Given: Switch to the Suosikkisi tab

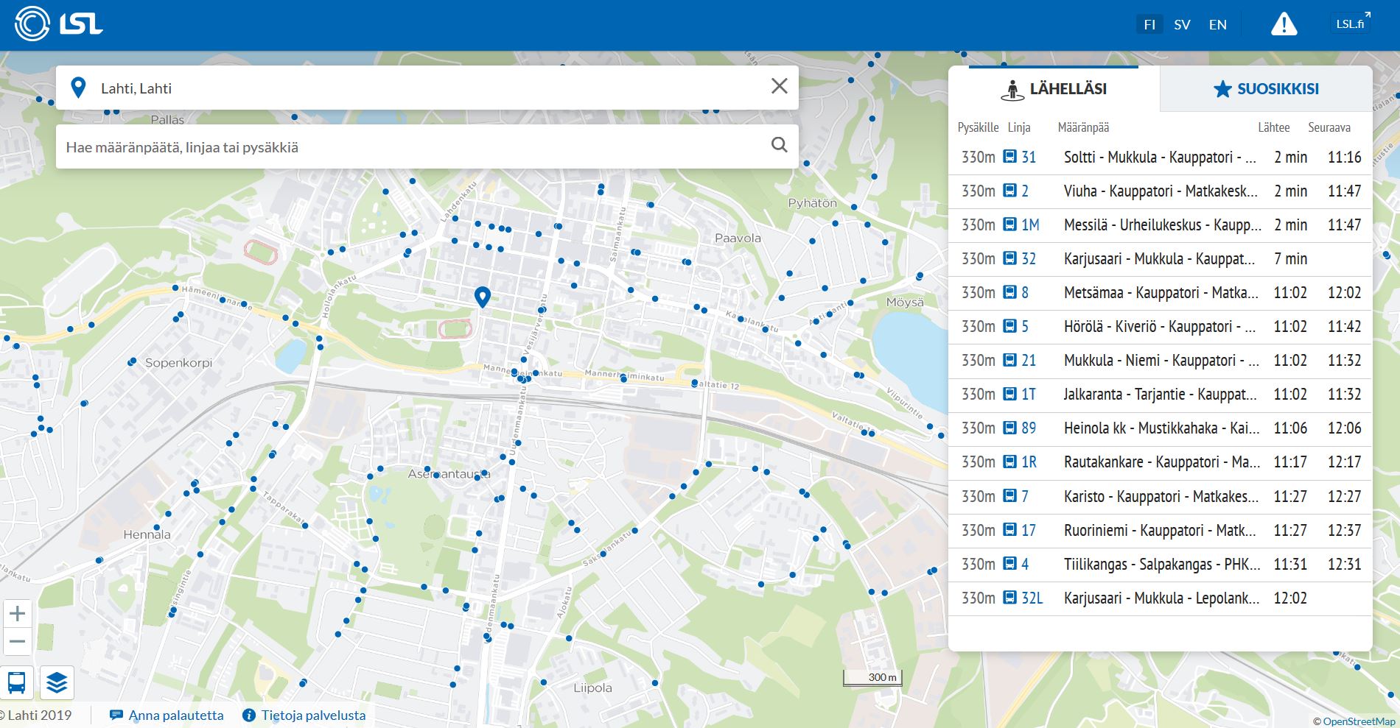Looking at the screenshot, I should point(1265,89).
